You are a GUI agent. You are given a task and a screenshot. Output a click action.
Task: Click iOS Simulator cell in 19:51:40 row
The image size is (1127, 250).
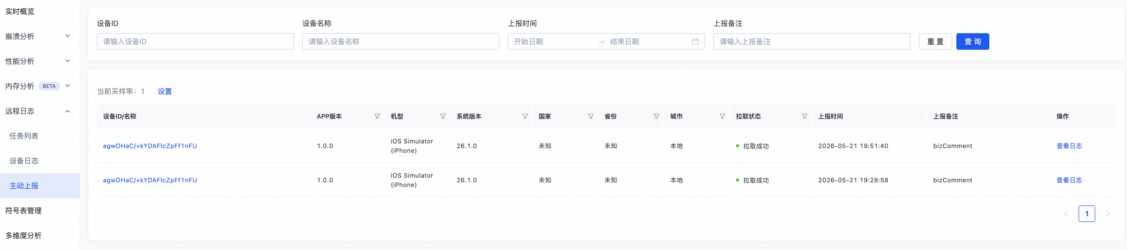click(412, 146)
